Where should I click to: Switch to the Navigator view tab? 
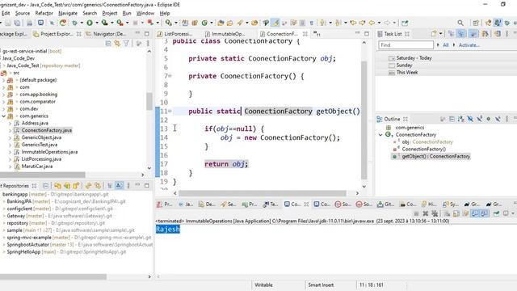tap(106, 34)
